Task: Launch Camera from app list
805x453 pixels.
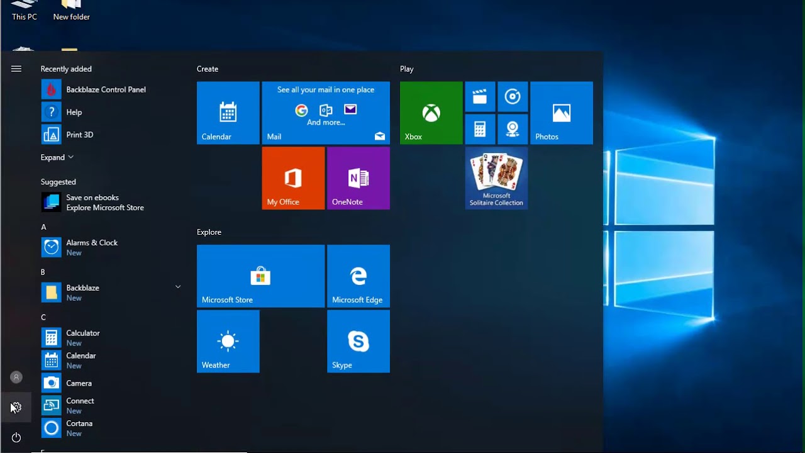Action: [x=111, y=383]
